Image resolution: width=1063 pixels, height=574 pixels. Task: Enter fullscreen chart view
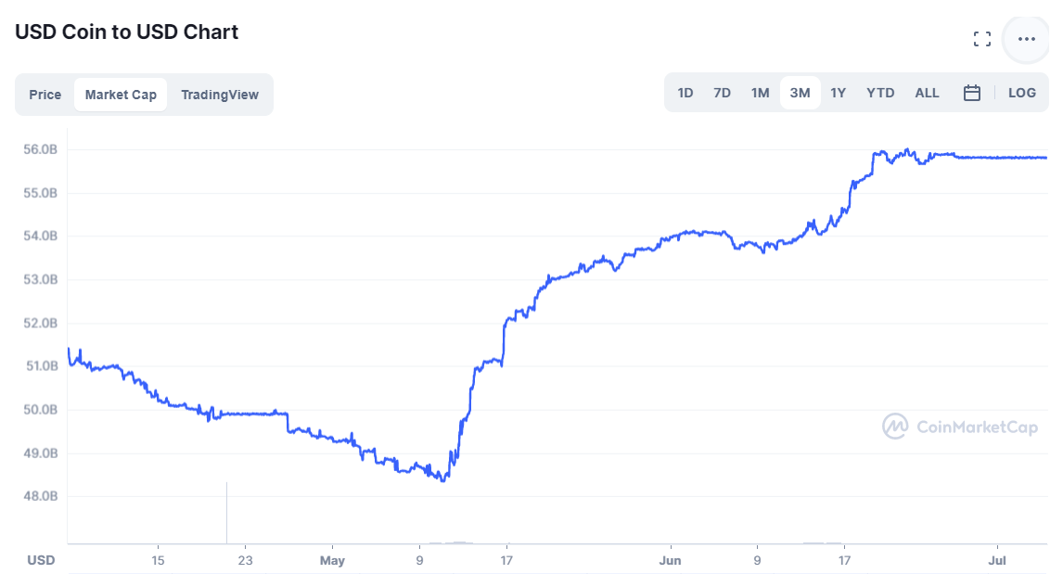[x=981, y=39]
